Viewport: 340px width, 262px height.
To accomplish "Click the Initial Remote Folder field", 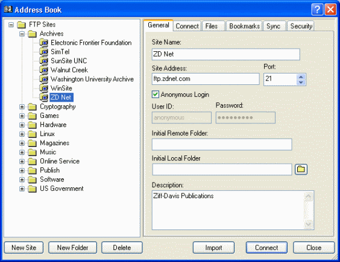I will click(x=222, y=145).
